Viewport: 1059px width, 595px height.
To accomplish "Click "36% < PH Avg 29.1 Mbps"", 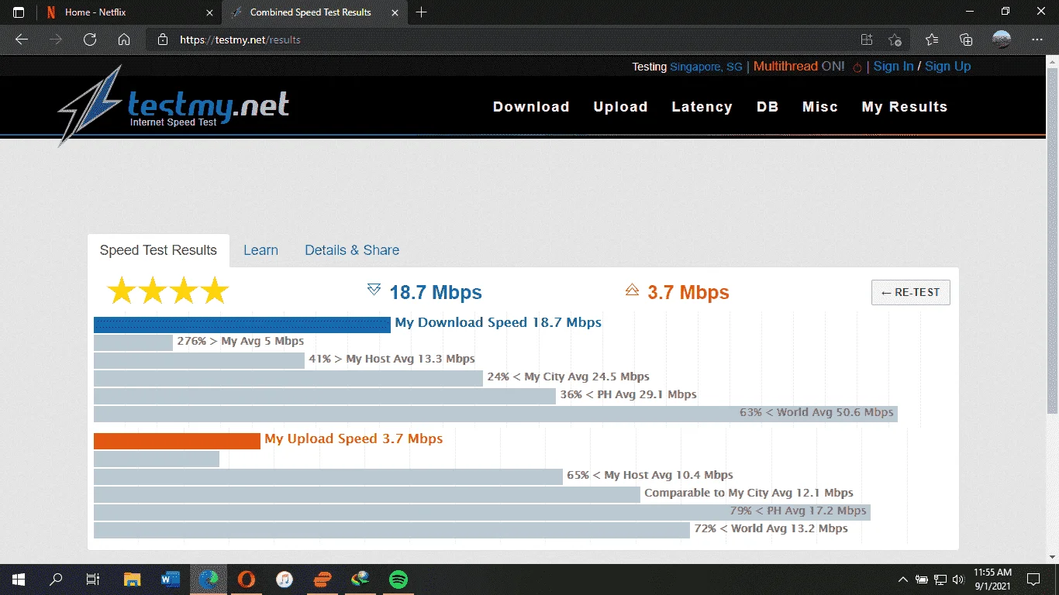I will (629, 394).
